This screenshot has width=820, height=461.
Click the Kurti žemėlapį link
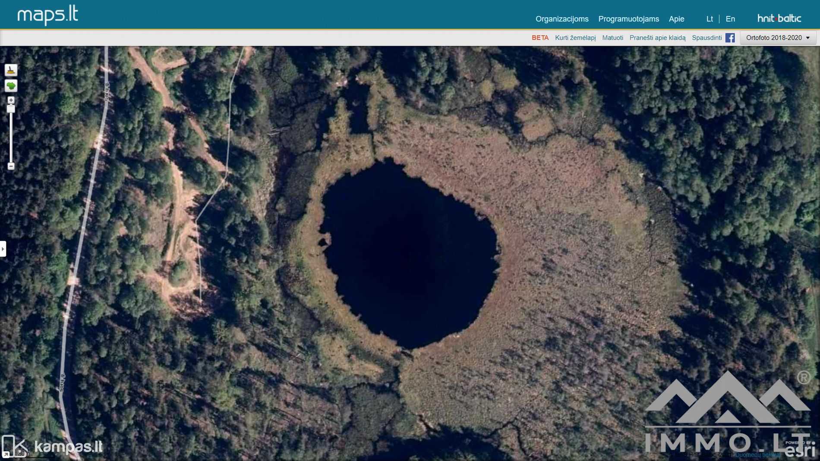(x=575, y=38)
